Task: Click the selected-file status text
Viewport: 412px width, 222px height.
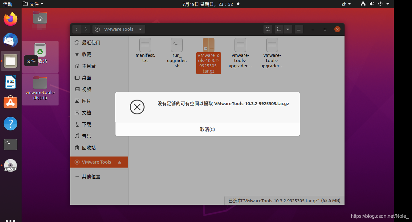Action: click(x=284, y=200)
